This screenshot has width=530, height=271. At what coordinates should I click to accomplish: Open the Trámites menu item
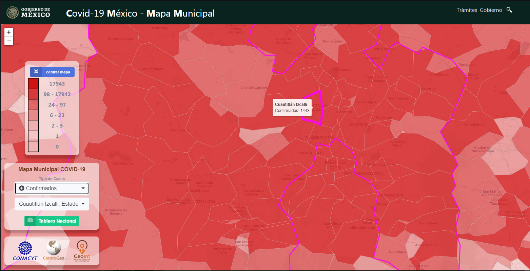(467, 10)
